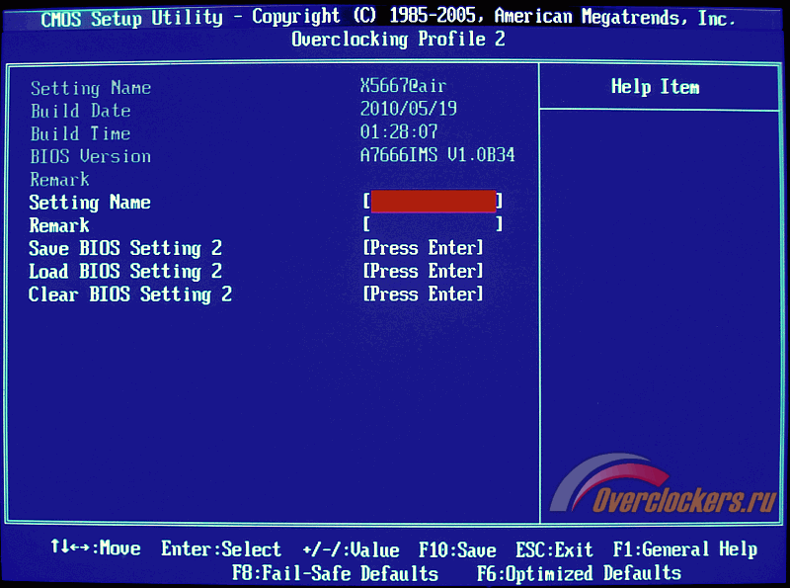
Task: Select the highlighted Setting Name input field
Action: pos(433,202)
